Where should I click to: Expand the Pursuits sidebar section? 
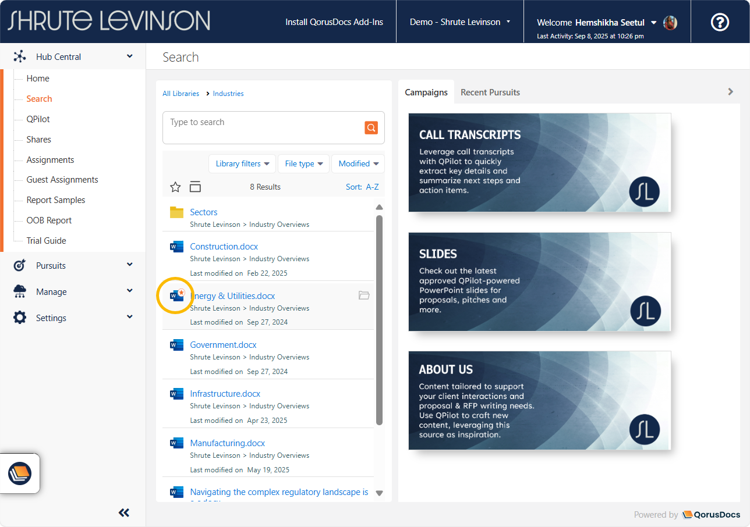coord(73,265)
